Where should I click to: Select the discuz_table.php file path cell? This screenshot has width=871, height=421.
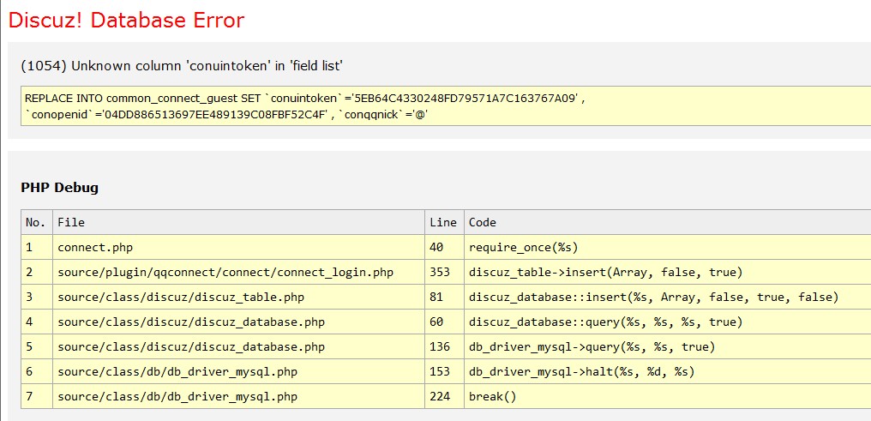point(180,297)
